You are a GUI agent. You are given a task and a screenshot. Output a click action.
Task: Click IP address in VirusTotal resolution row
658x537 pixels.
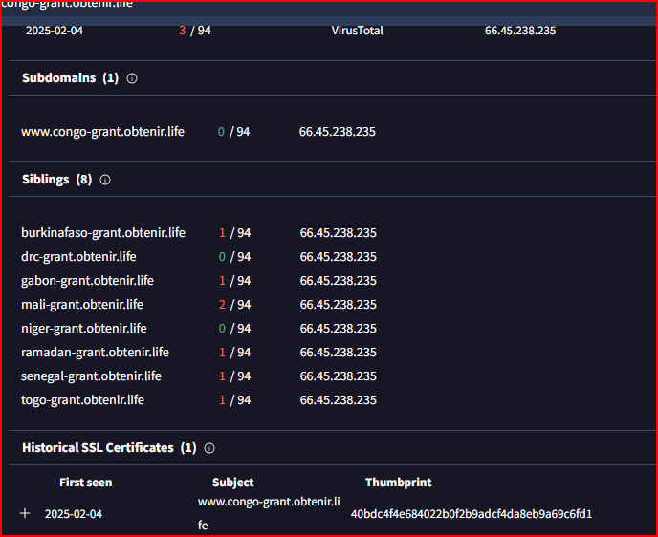coord(520,31)
